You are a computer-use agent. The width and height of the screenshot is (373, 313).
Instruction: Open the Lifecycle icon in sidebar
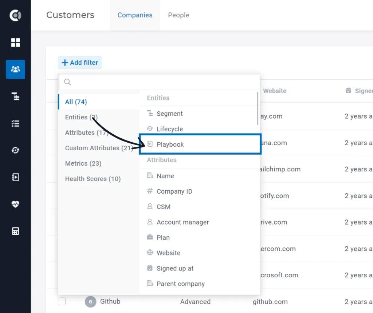15,150
